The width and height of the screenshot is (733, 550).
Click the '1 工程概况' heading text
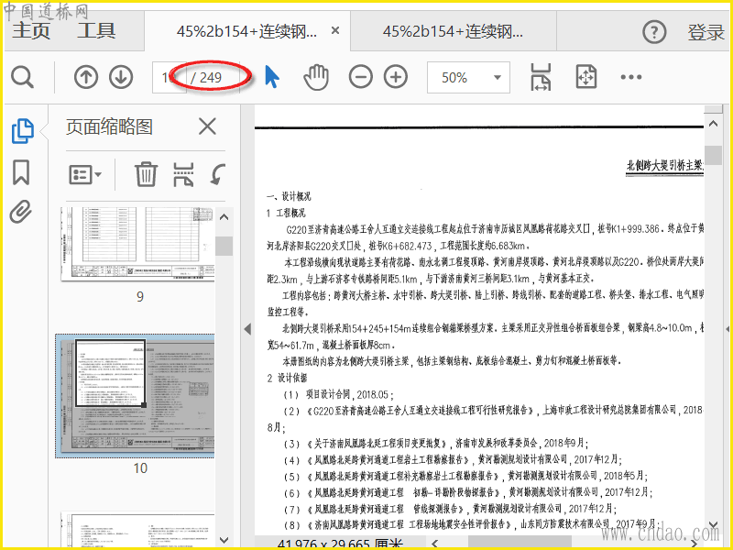tap(286, 213)
